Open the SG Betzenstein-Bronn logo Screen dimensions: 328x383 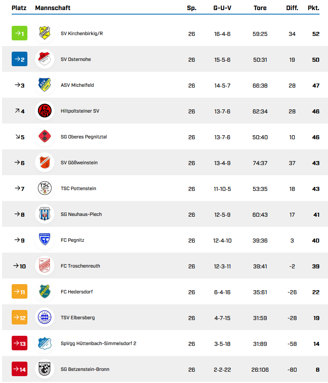(45, 369)
